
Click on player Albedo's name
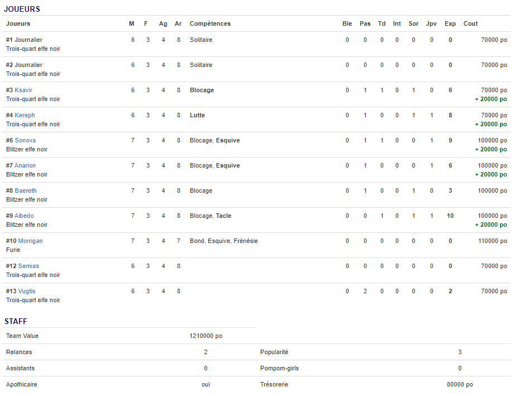point(24,216)
